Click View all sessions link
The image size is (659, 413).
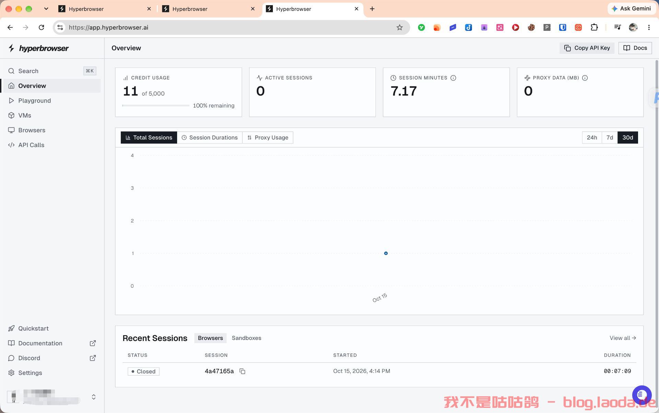tap(623, 338)
